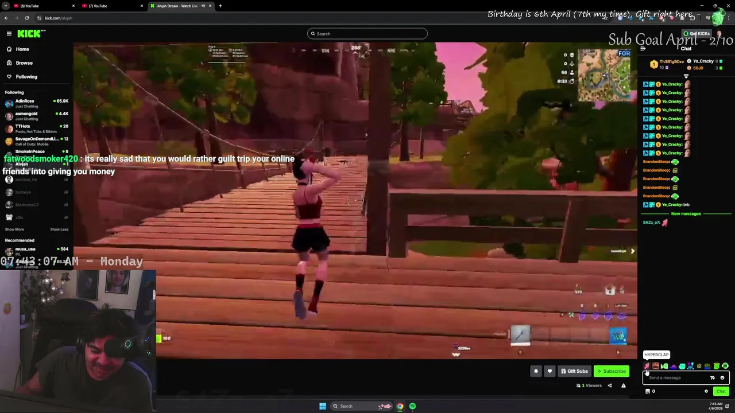Viewport: 735px width, 413px height.
Task: Open SavageOnDemandLi channel in sidebar
Action: (x=37, y=141)
